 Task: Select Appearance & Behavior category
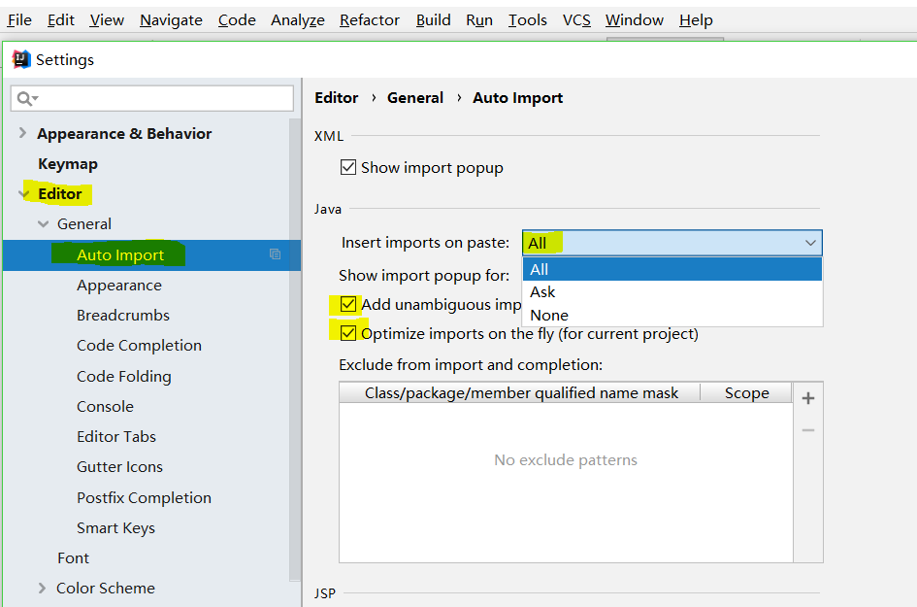point(124,133)
